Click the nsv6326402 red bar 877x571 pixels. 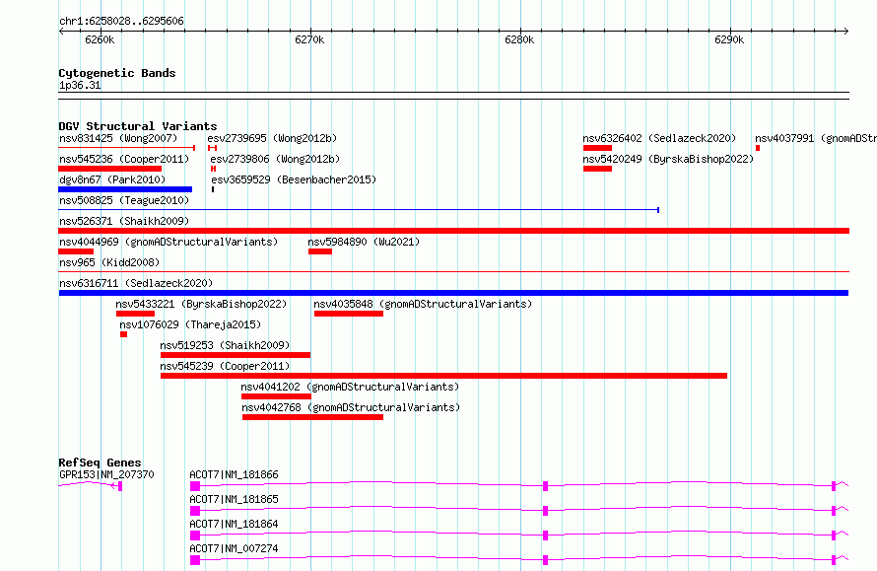click(x=597, y=148)
